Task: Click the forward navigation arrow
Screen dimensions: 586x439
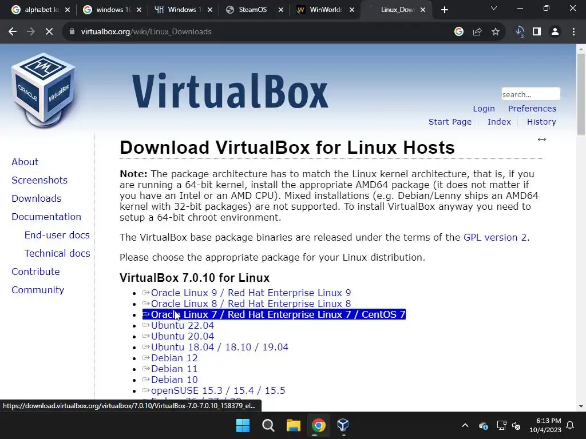Action: click(x=31, y=32)
